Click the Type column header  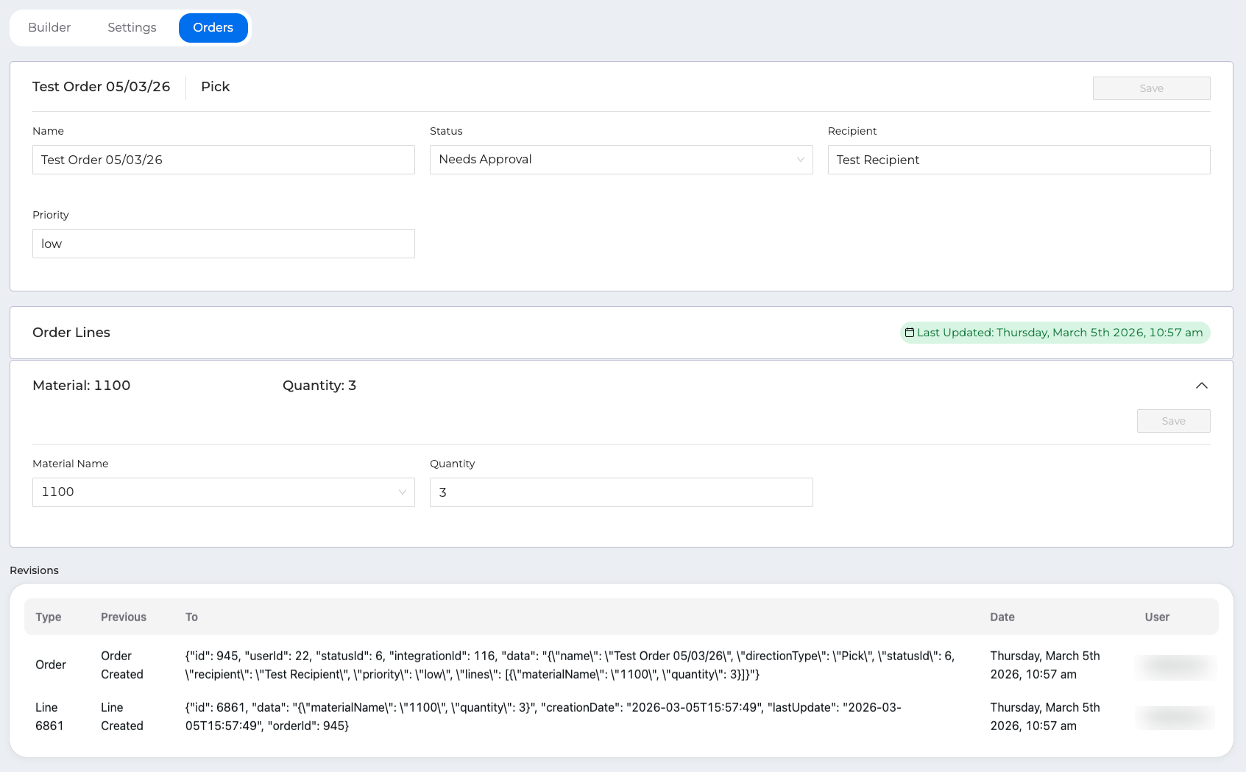(x=49, y=617)
